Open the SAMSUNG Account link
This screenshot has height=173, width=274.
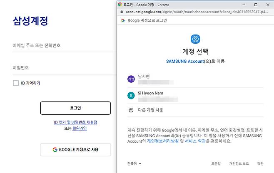[185, 61]
